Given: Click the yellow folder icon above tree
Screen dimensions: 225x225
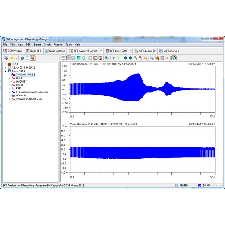Looking at the screenshot, I should tap(12, 58).
